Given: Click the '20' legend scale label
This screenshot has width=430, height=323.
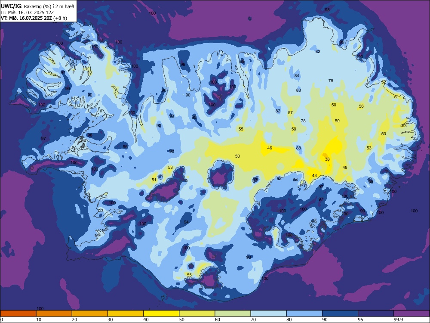Looking at the screenshot, I should pyautogui.click(x=74, y=320).
